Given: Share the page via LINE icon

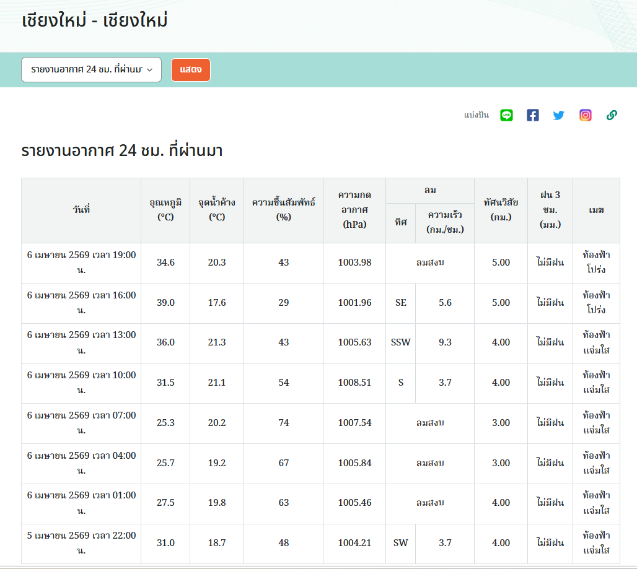Looking at the screenshot, I should (506, 115).
